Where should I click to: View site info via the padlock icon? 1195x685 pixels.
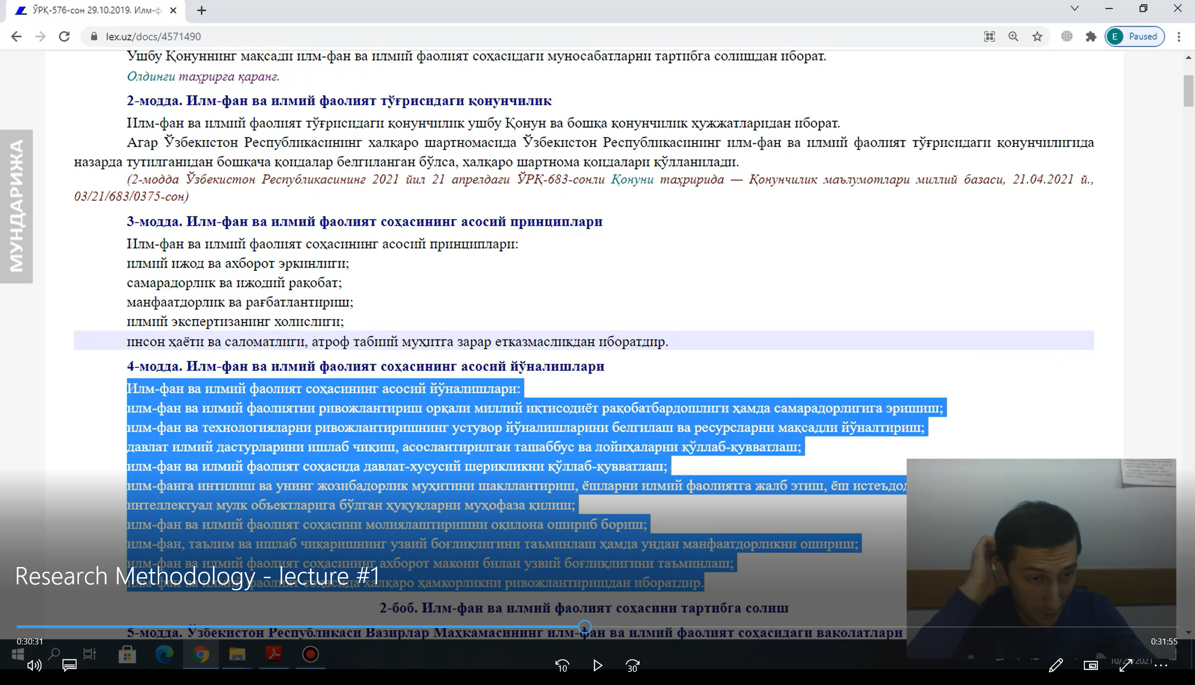pyautogui.click(x=94, y=37)
